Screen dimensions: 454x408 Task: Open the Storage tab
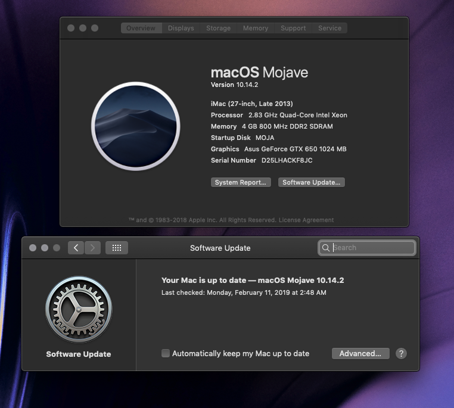click(x=218, y=28)
